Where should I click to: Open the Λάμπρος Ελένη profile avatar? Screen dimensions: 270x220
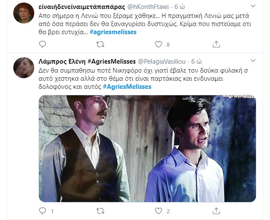[x=24, y=68]
